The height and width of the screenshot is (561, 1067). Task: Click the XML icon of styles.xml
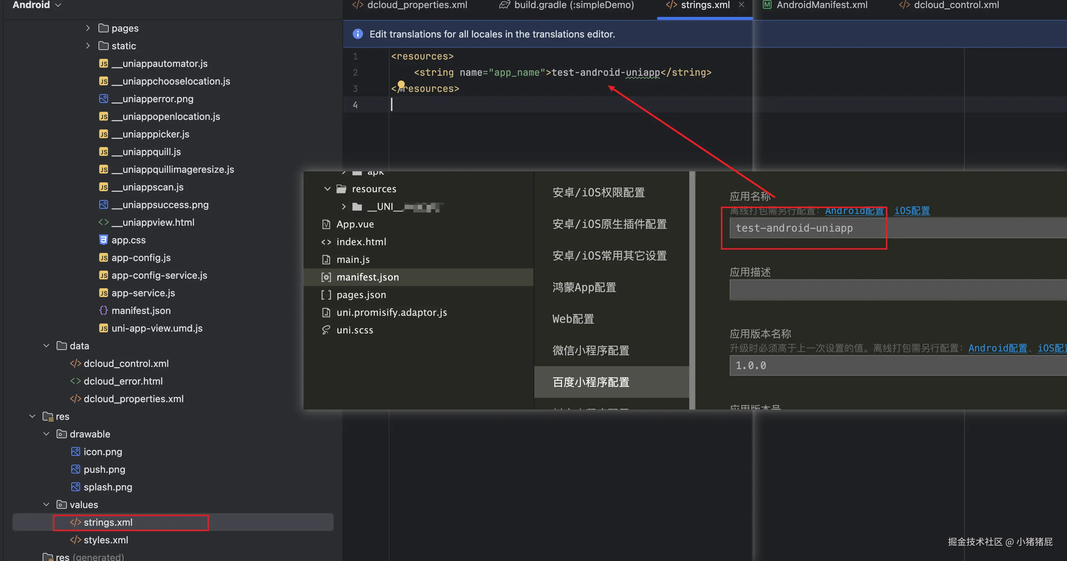point(75,540)
